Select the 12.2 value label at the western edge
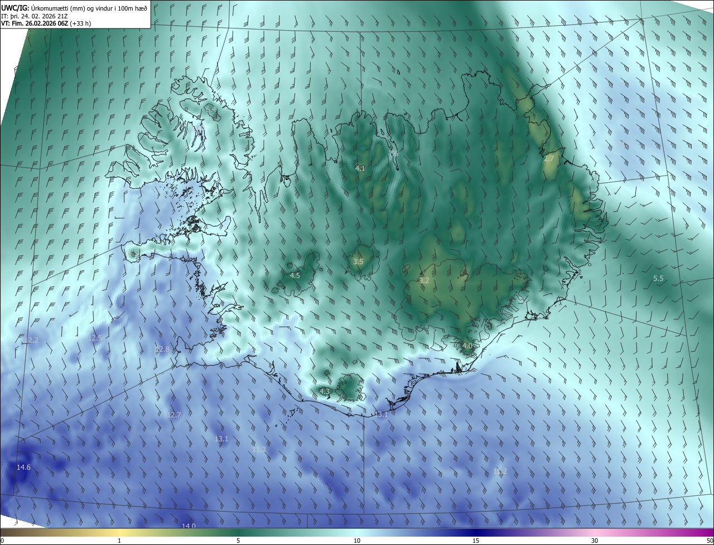Image resolution: width=714 pixels, height=545 pixels. pyautogui.click(x=32, y=340)
